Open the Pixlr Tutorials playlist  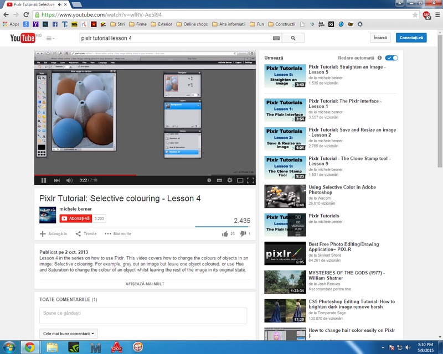(324, 216)
